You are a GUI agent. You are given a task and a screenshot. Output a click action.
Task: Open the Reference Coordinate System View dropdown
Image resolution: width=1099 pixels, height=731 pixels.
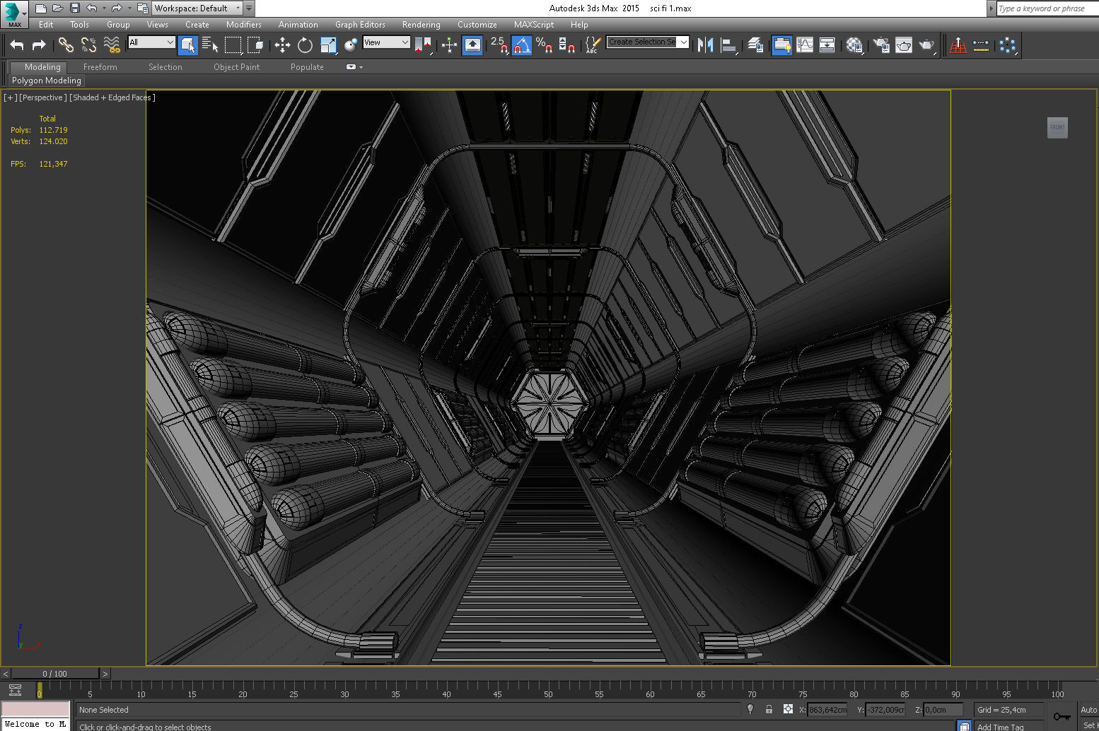(386, 42)
